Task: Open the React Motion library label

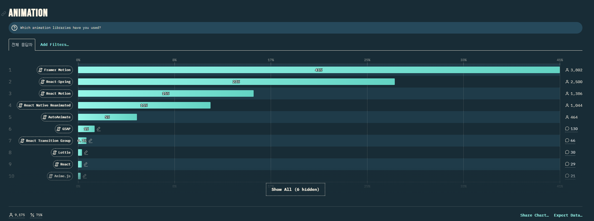Action: [x=56, y=94]
